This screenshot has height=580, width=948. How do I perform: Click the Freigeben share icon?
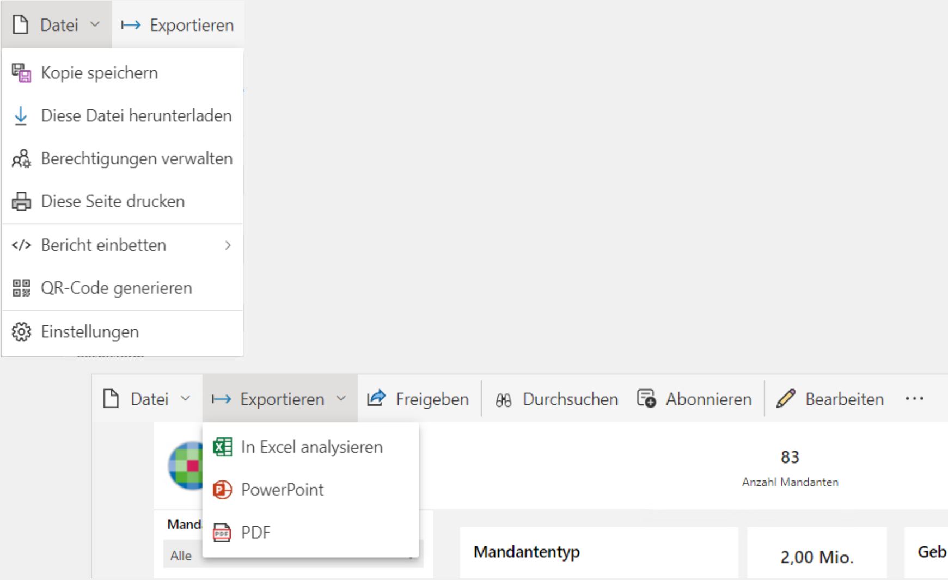pos(376,399)
